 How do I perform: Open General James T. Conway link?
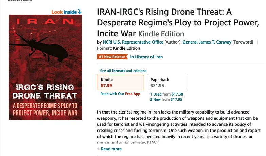[207, 42]
